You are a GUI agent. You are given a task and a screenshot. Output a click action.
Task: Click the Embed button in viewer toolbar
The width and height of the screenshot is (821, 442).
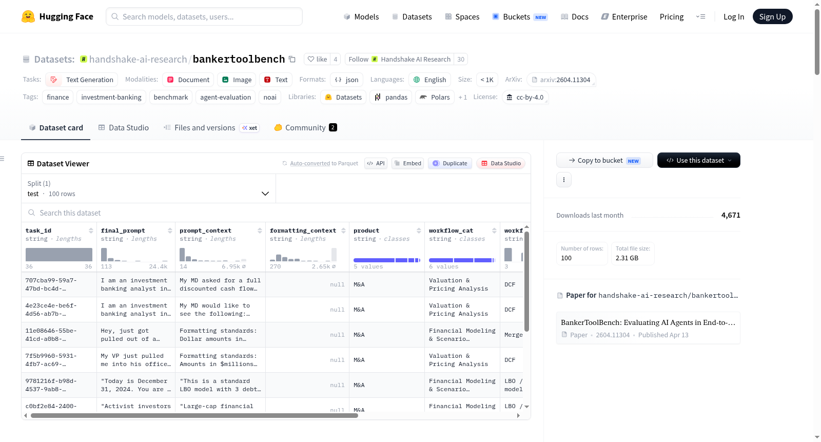pyautogui.click(x=407, y=163)
